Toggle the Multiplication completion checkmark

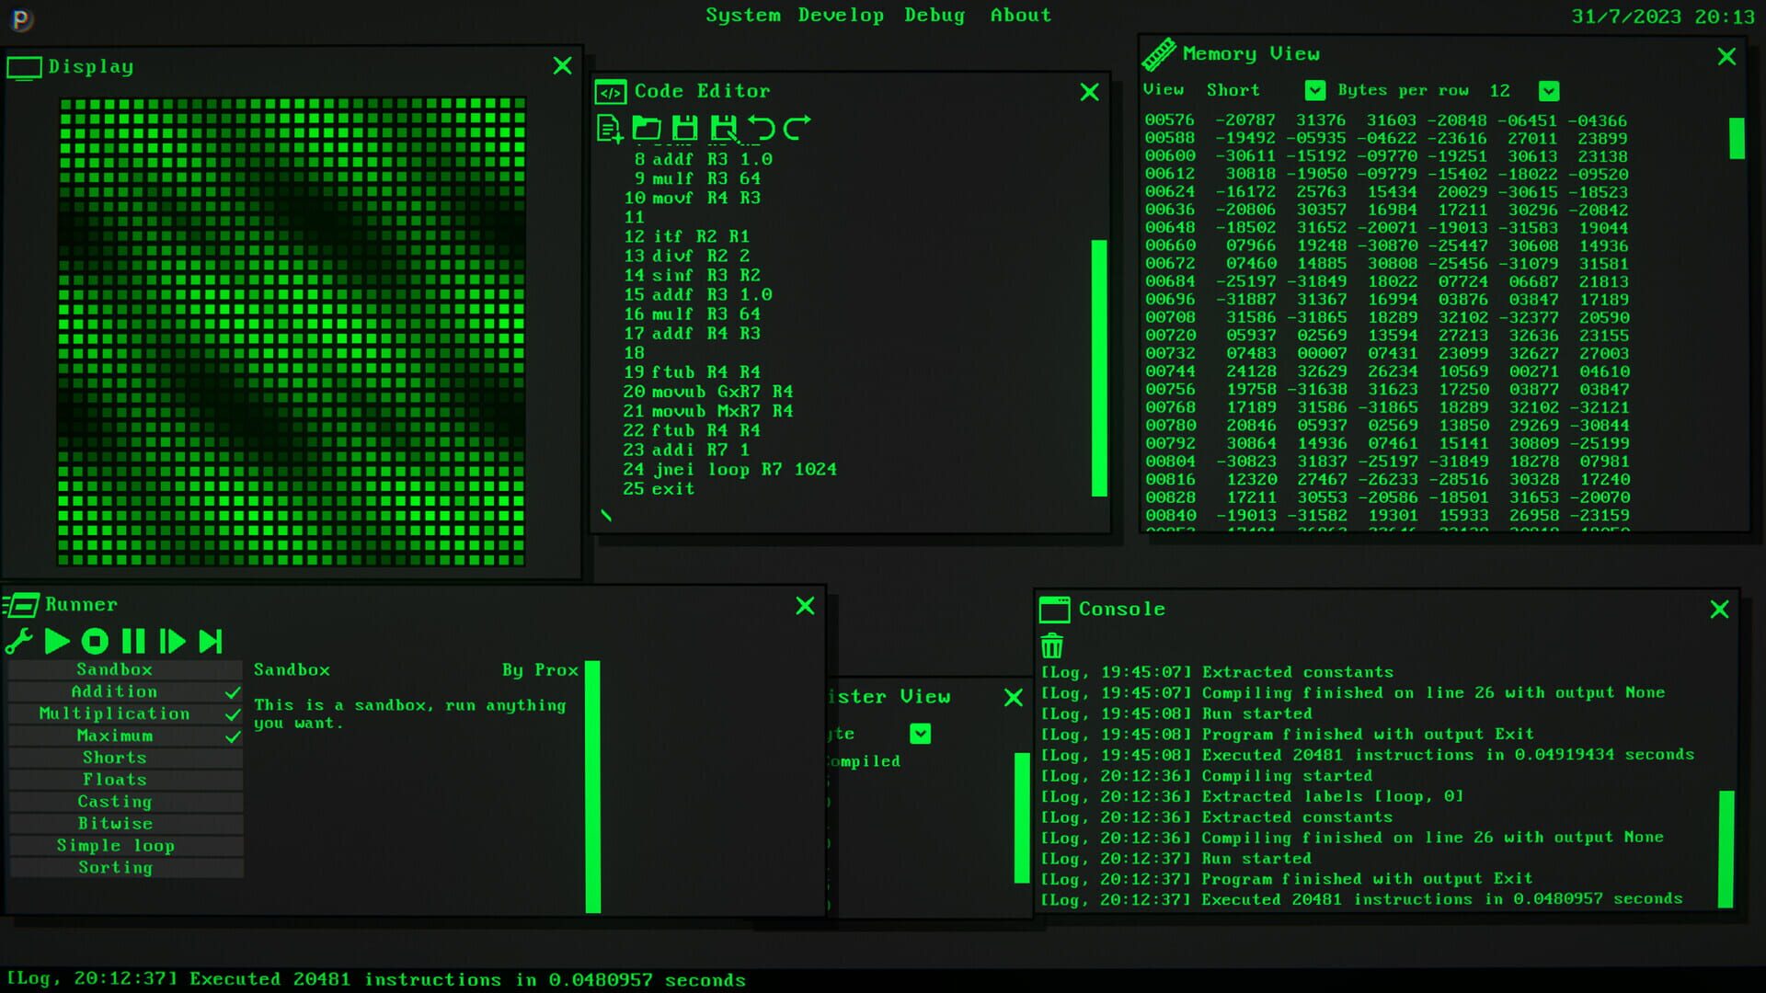234,713
